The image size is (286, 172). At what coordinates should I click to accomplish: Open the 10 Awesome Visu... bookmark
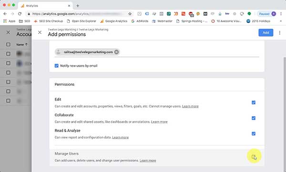pos(226,21)
